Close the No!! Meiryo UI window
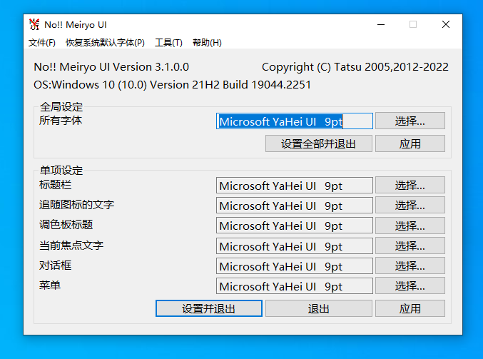Image resolution: width=483 pixels, height=359 pixels. click(x=446, y=24)
